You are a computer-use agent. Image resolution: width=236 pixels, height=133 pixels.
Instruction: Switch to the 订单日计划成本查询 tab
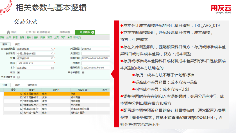click(x=38, y=32)
